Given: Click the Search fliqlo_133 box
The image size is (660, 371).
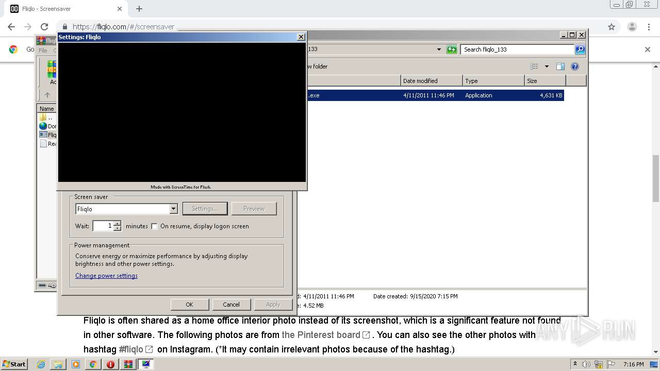Looking at the screenshot, I should pos(517,49).
